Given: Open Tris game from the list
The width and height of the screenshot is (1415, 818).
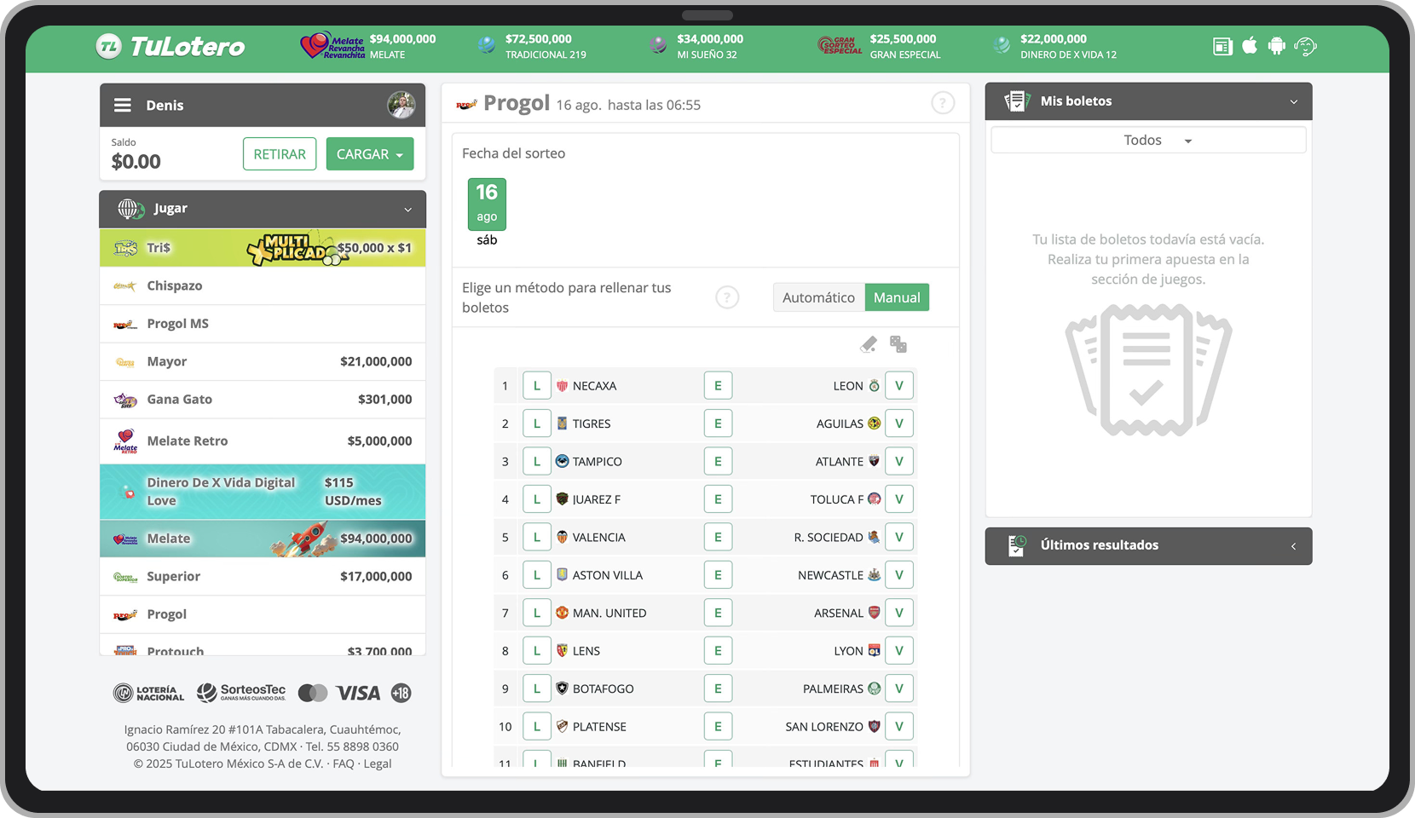Looking at the screenshot, I should (263, 248).
